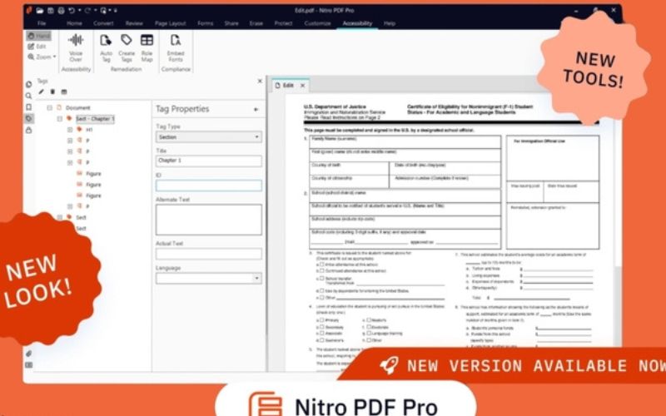The height and width of the screenshot is (416, 666).
Task: Switch to the Page Layout ribbon tab
Action: tap(171, 23)
